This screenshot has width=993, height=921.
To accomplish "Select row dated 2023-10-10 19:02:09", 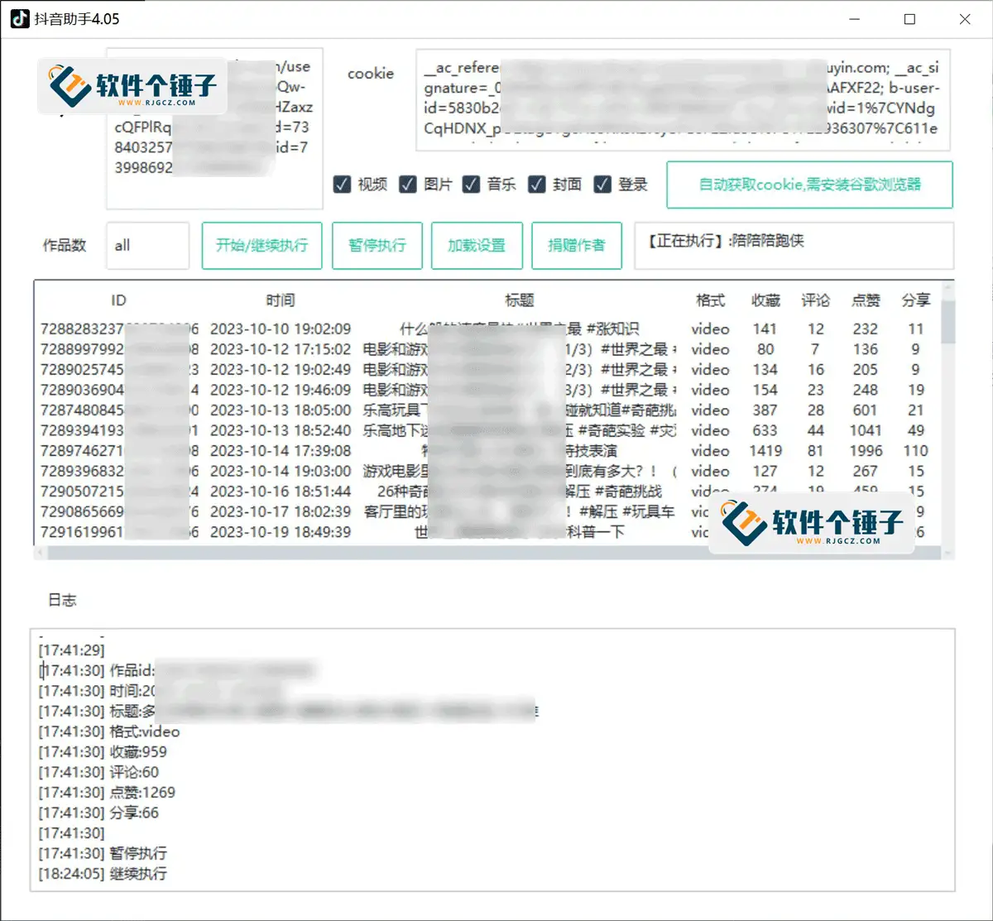I will [x=488, y=329].
